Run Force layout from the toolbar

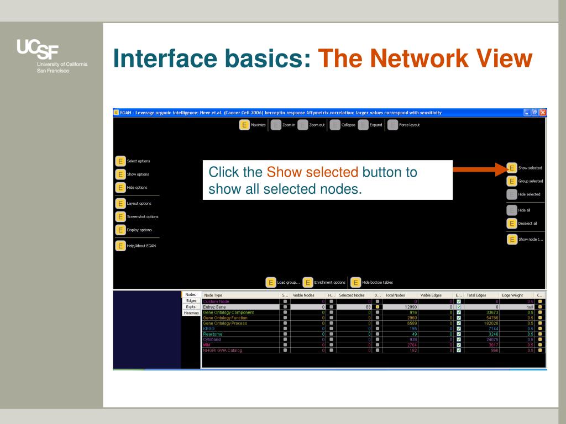click(x=393, y=125)
